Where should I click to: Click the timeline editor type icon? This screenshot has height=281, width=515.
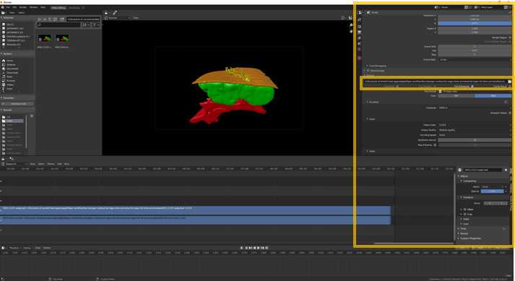(4, 248)
